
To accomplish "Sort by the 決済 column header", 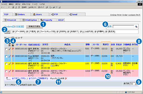I will pos(113,45).
